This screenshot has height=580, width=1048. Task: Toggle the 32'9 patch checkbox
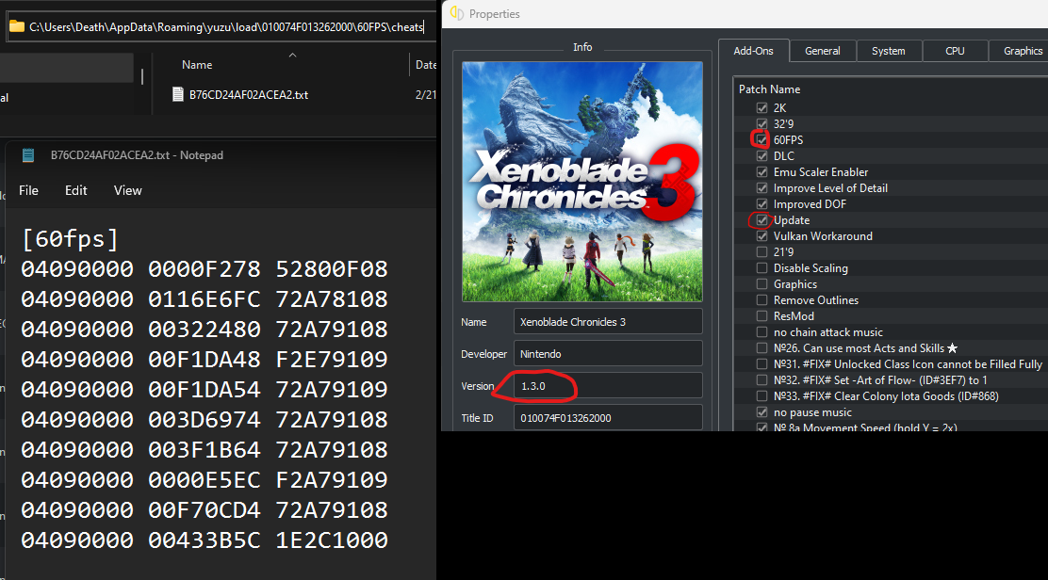(x=761, y=123)
